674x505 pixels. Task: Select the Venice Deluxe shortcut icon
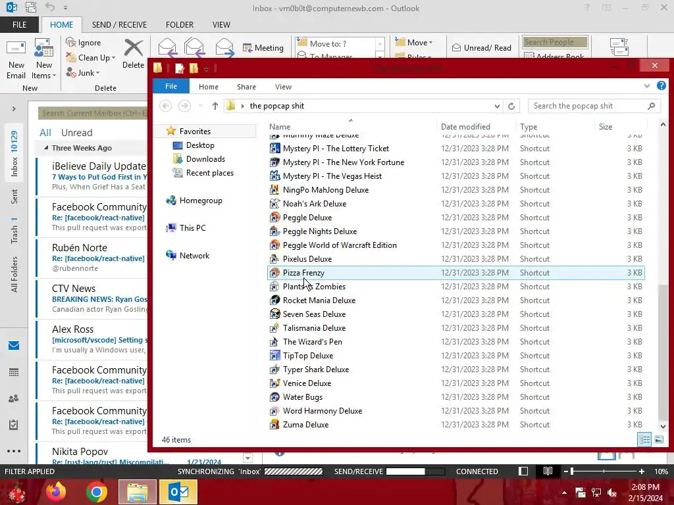click(x=274, y=383)
